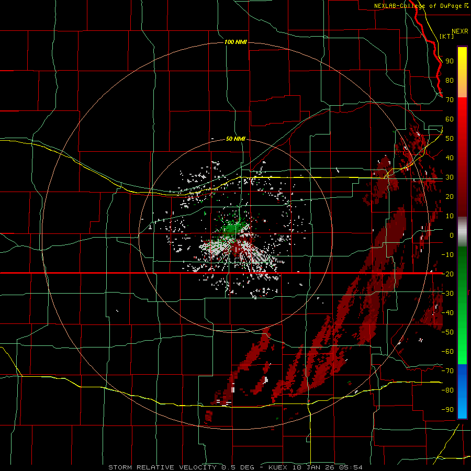
Task: Click the -20 value on velocity scale
Action: click(x=447, y=274)
